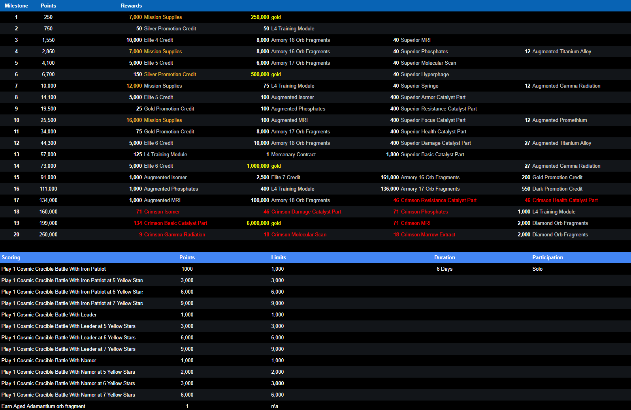Click the Rewards column header
Screen dimensions: 631x410
pos(131,6)
